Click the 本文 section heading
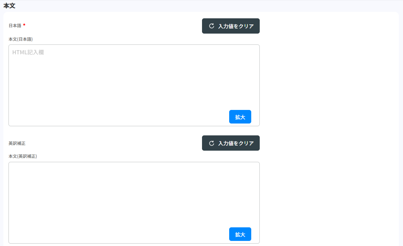This screenshot has width=403, height=246. click(9, 6)
